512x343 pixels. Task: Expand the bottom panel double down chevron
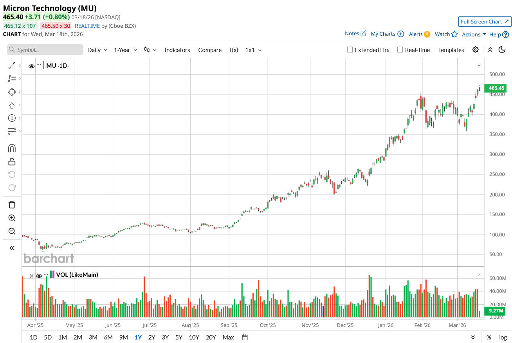point(473,338)
